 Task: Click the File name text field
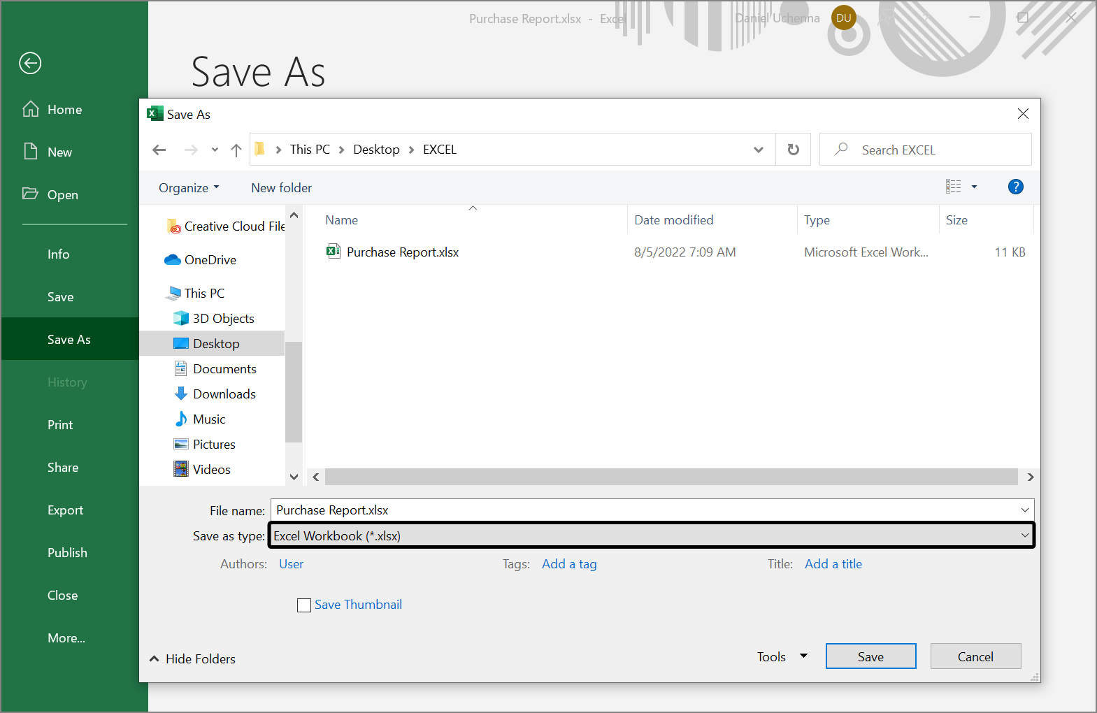pos(643,510)
